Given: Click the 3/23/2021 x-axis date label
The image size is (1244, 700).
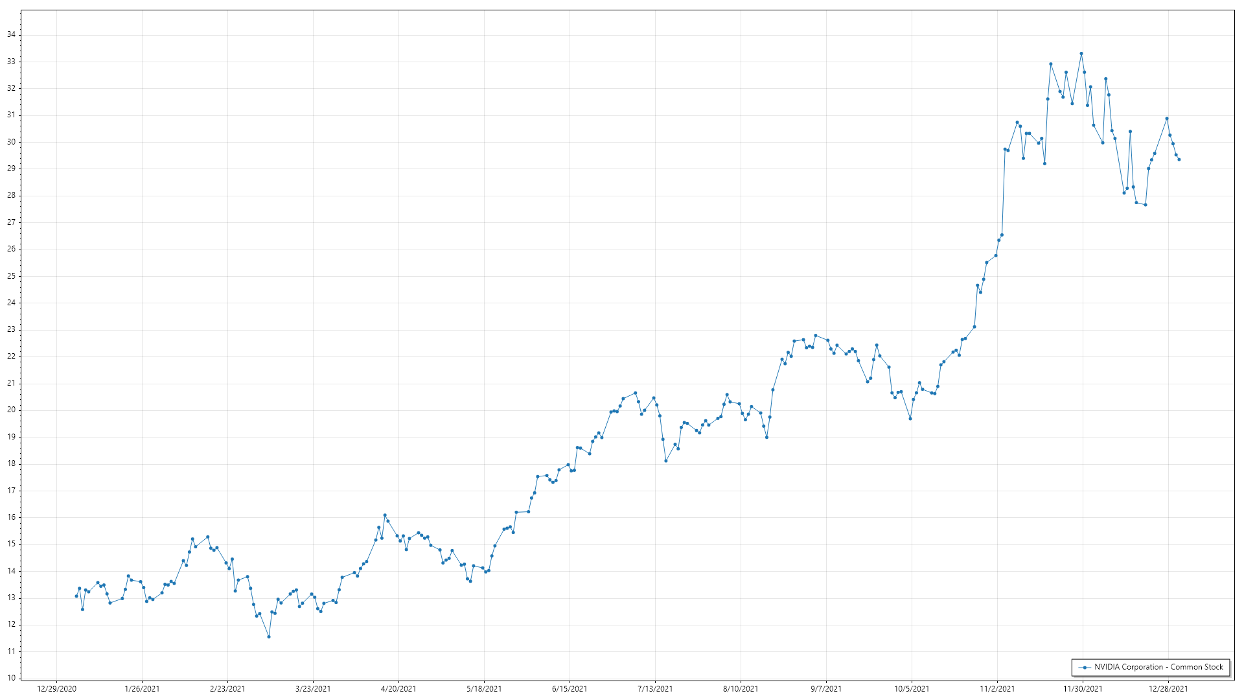Looking at the screenshot, I should [313, 689].
